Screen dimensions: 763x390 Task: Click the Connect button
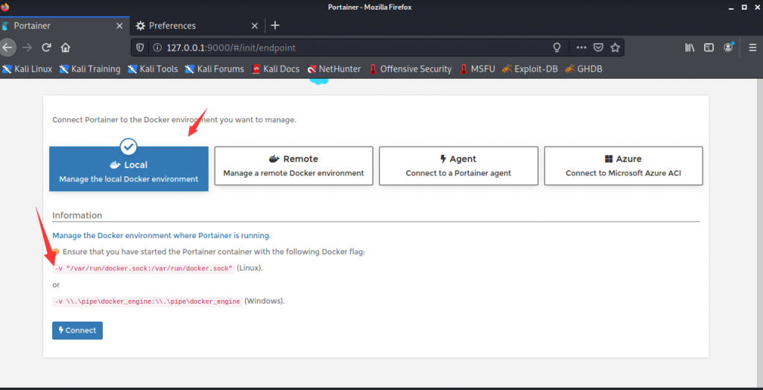coord(77,330)
